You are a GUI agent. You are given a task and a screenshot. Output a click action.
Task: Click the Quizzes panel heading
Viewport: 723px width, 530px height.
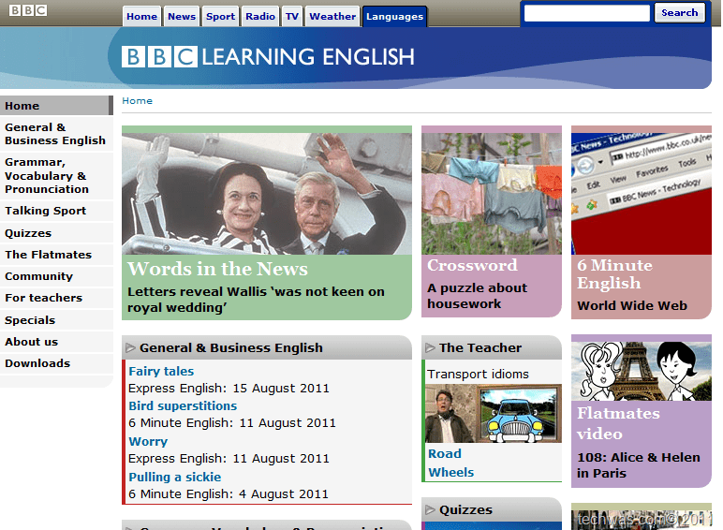(x=465, y=509)
